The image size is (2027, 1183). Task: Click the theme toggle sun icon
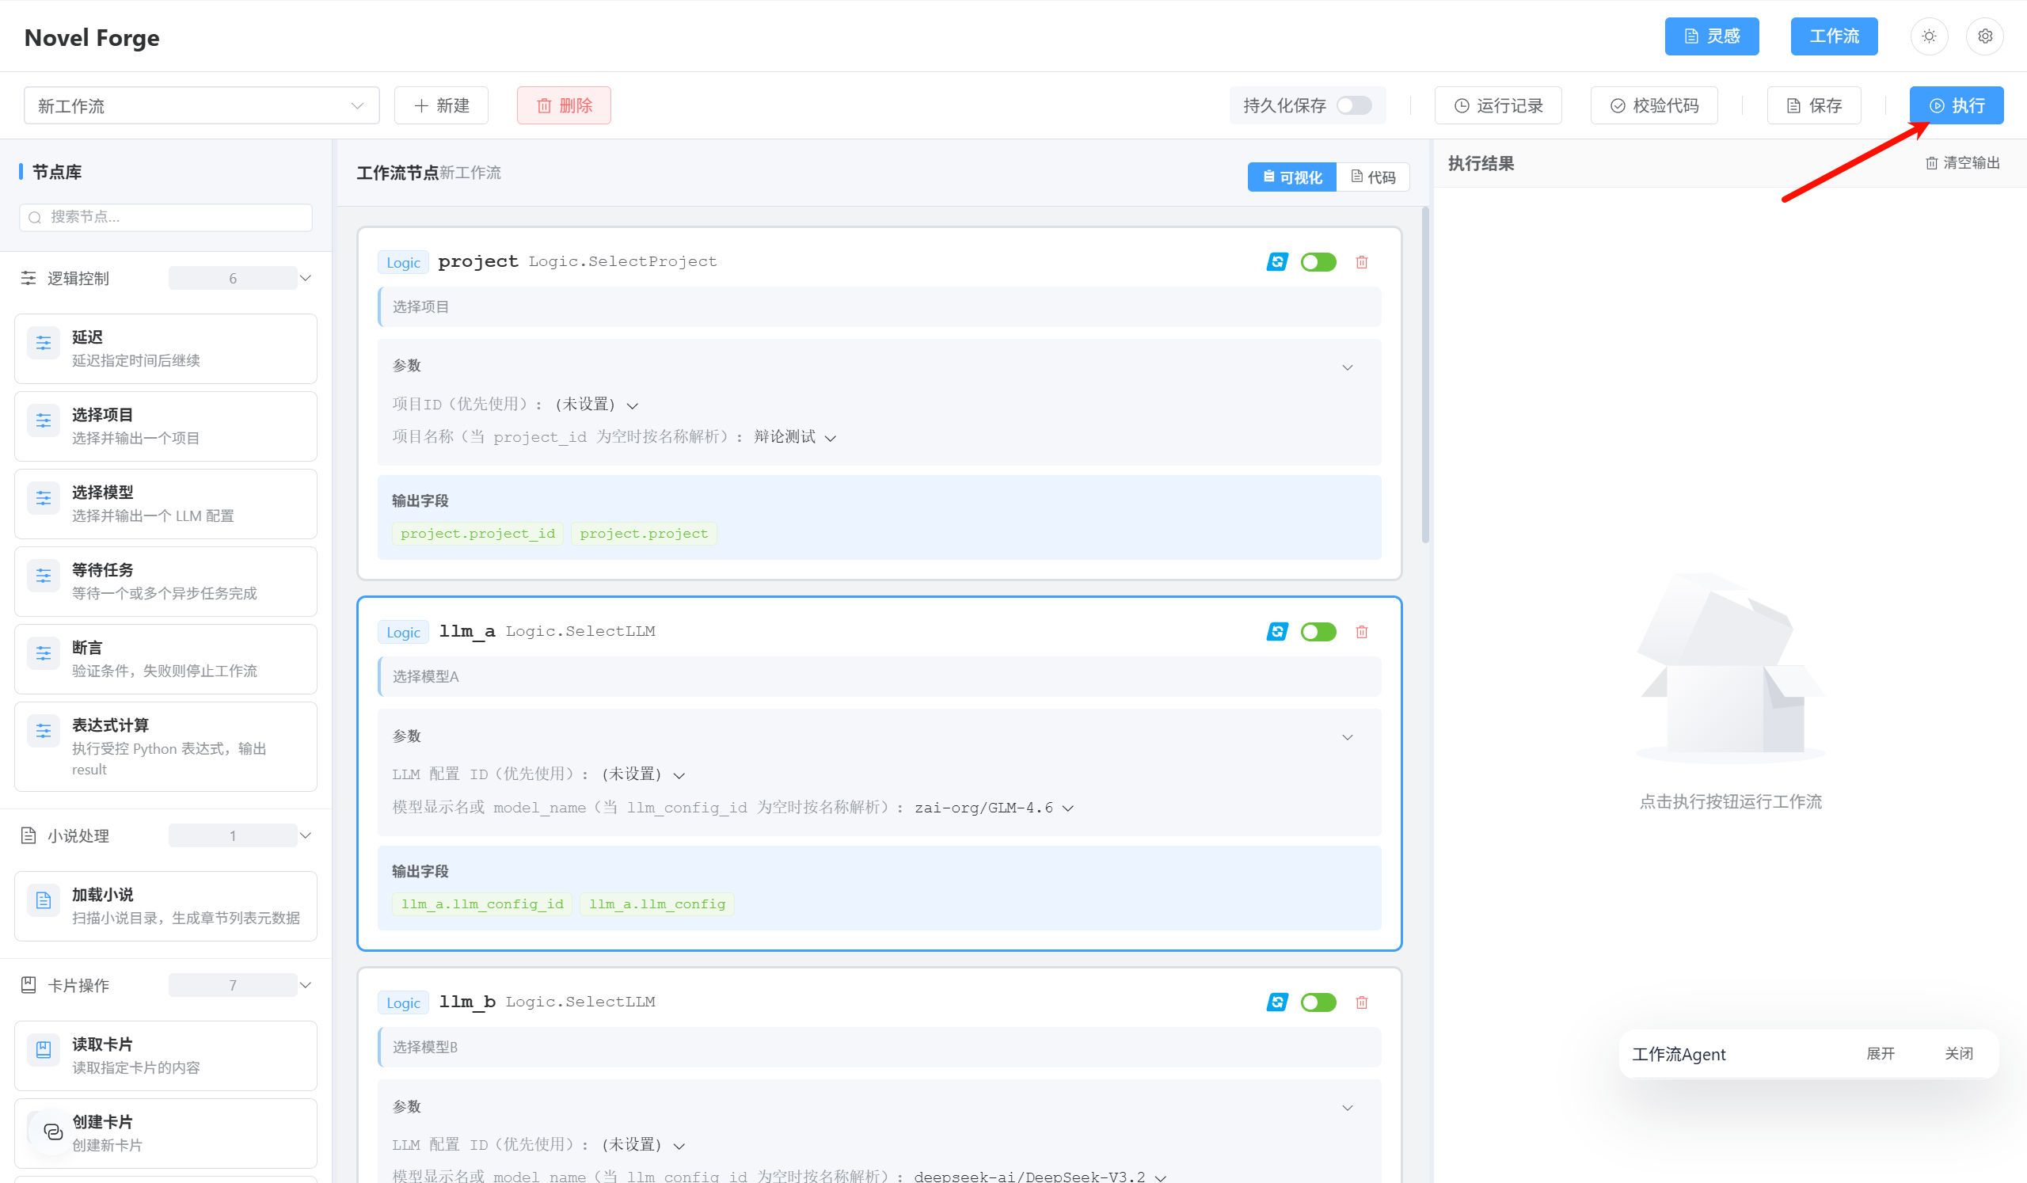pos(1928,36)
